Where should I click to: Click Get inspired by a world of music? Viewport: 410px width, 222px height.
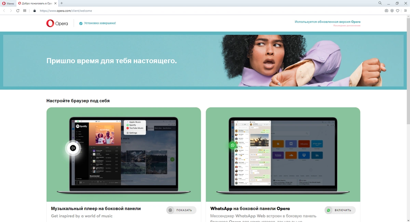pos(82,216)
